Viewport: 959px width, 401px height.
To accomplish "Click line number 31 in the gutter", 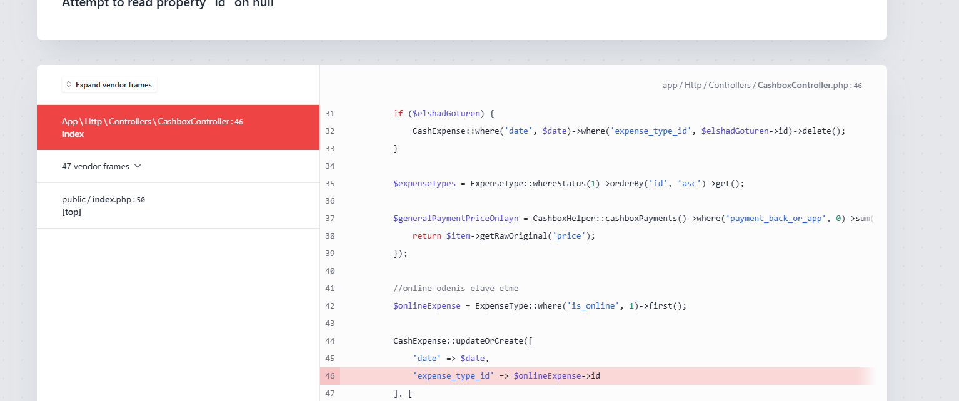I will coord(330,114).
